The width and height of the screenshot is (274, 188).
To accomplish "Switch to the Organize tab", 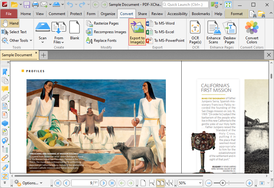I will [108, 14].
